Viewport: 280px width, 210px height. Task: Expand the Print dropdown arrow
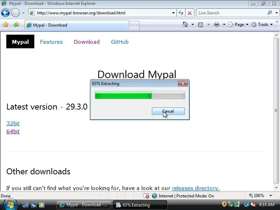coord(224,24)
